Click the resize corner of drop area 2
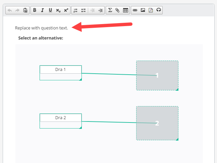This screenshot has width=217, height=163. pos(177,139)
